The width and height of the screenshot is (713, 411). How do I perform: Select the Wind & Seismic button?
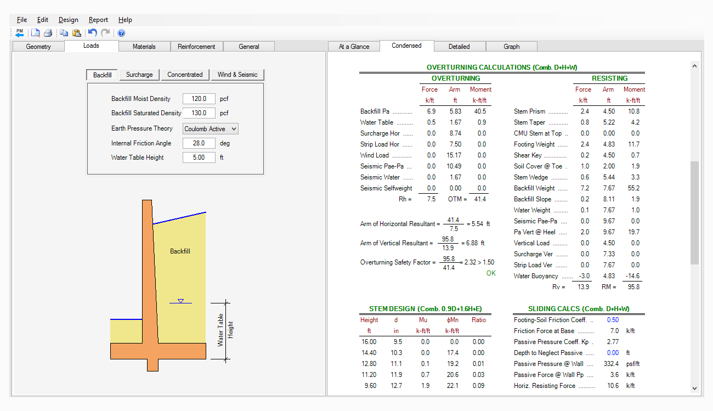coord(237,75)
